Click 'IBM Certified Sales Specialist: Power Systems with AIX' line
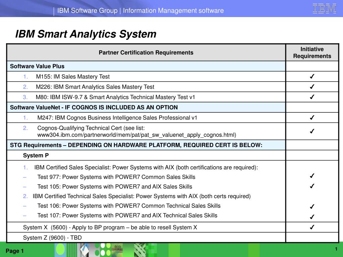343x257 pixels. [x=146, y=167]
